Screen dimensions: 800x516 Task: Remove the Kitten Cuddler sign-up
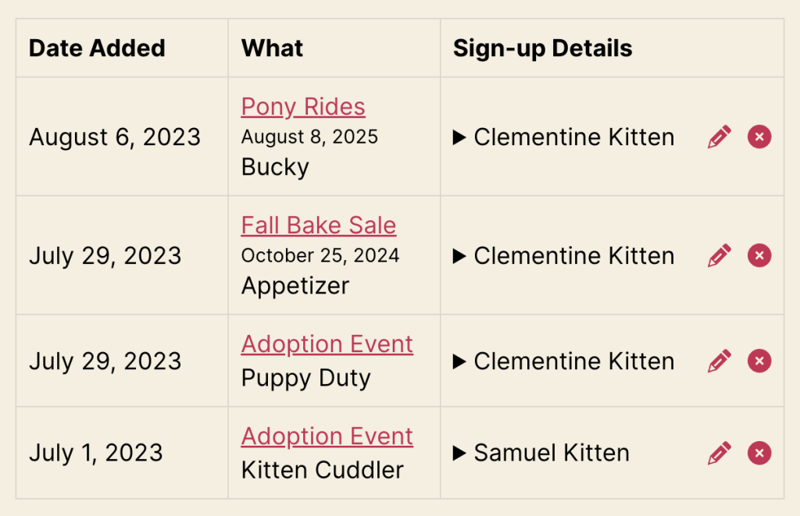[x=759, y=453]
